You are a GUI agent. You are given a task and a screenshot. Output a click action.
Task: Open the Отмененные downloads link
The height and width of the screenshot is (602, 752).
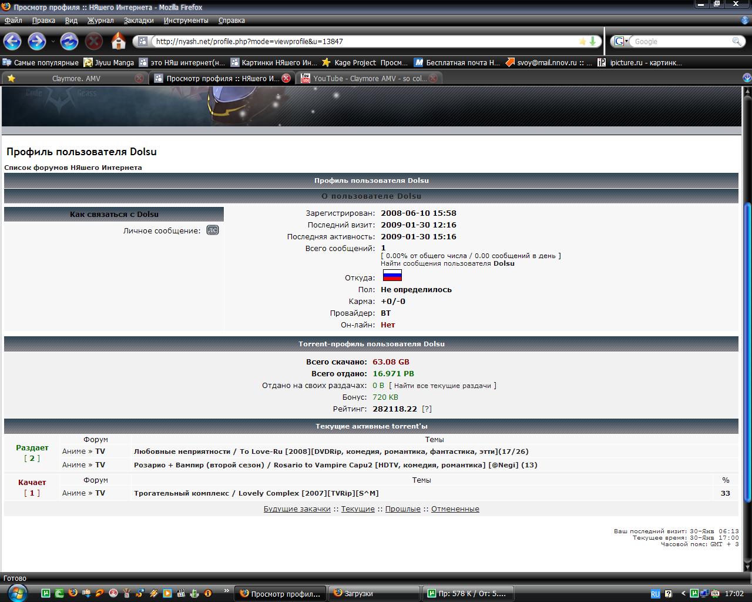point(455,509)
